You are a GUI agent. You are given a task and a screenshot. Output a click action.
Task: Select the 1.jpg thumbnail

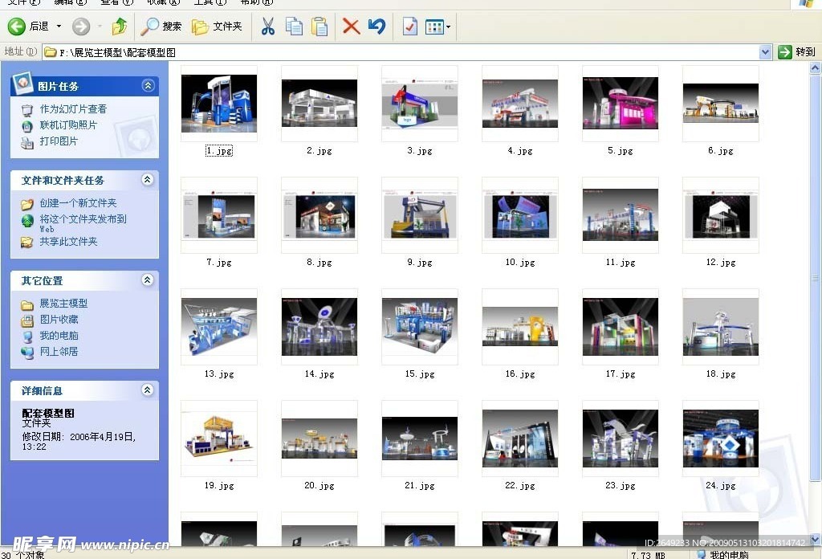pos(219,104)
